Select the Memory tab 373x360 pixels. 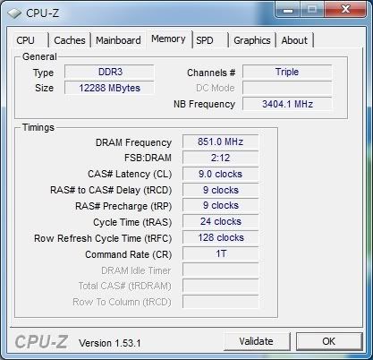[x=168, y=39]
